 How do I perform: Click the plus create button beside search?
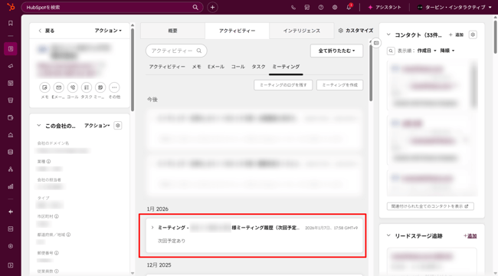[x=212, y=8]
